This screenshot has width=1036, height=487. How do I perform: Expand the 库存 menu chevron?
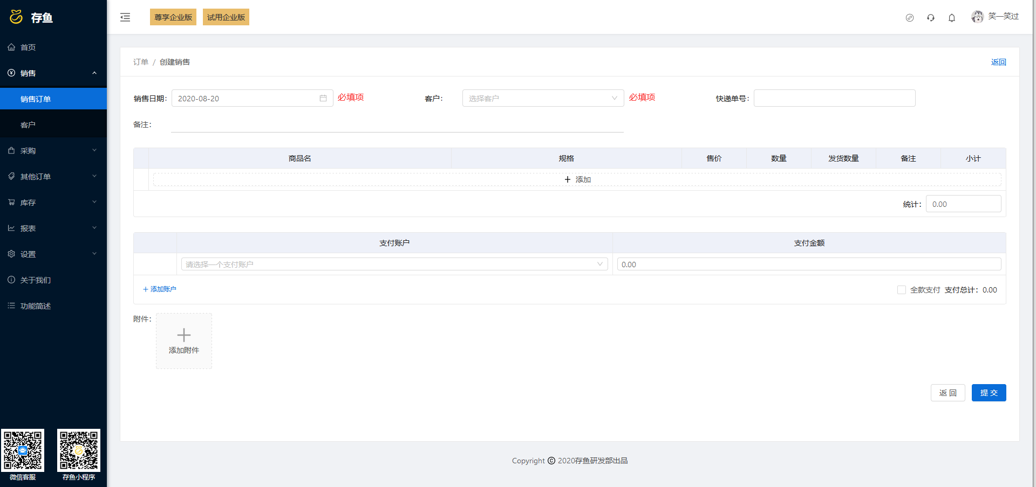pos(94,203)
